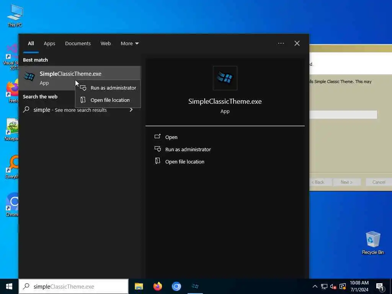Open the action center notifications icon
Viewport: 392px width, 294px height.
click(380, 286)
